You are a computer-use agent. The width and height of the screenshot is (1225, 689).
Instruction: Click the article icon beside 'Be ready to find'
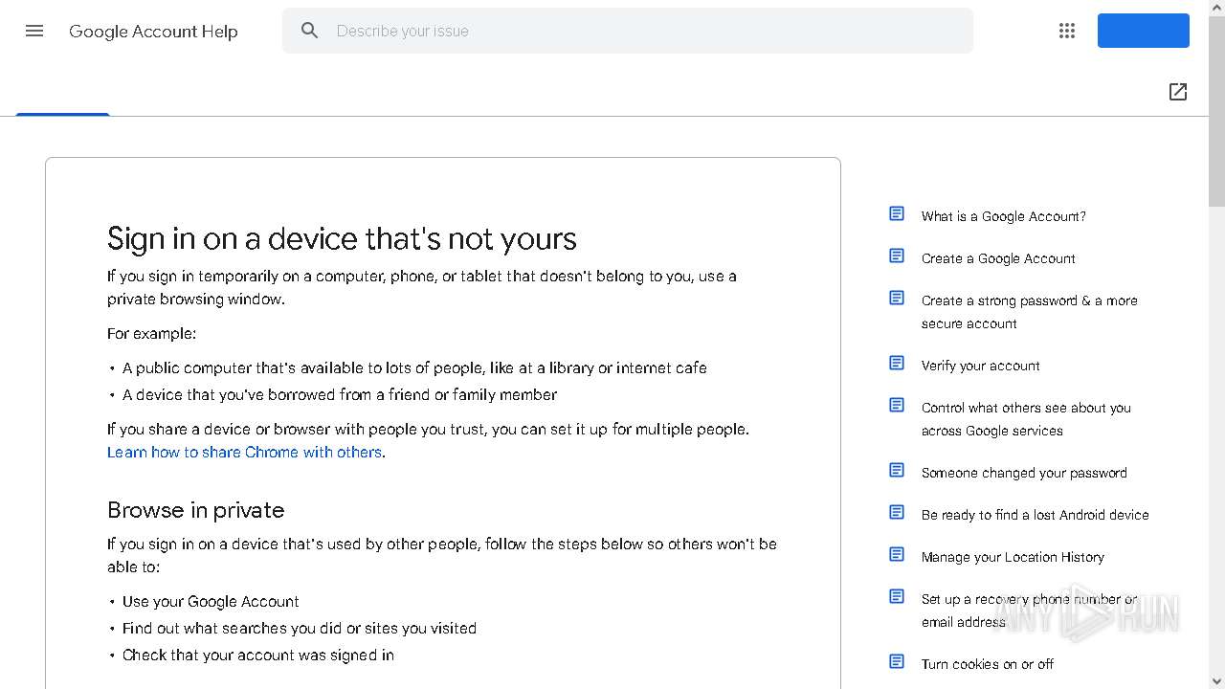coord(897,512)
